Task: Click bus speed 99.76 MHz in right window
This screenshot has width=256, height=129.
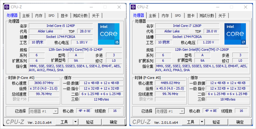Action: 170,94
